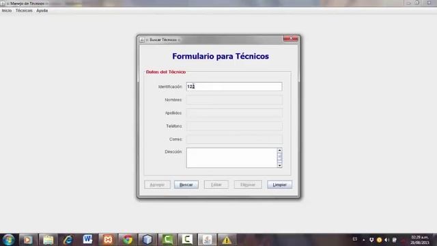Click the Editar button
This screenshot has height=246, width=437.
pyautogui.click(x=216, y=184)
